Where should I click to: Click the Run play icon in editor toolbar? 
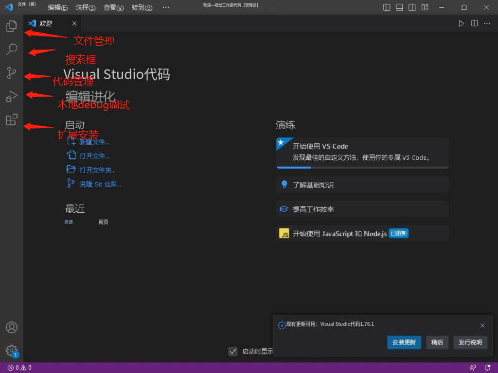pos(462,23)
